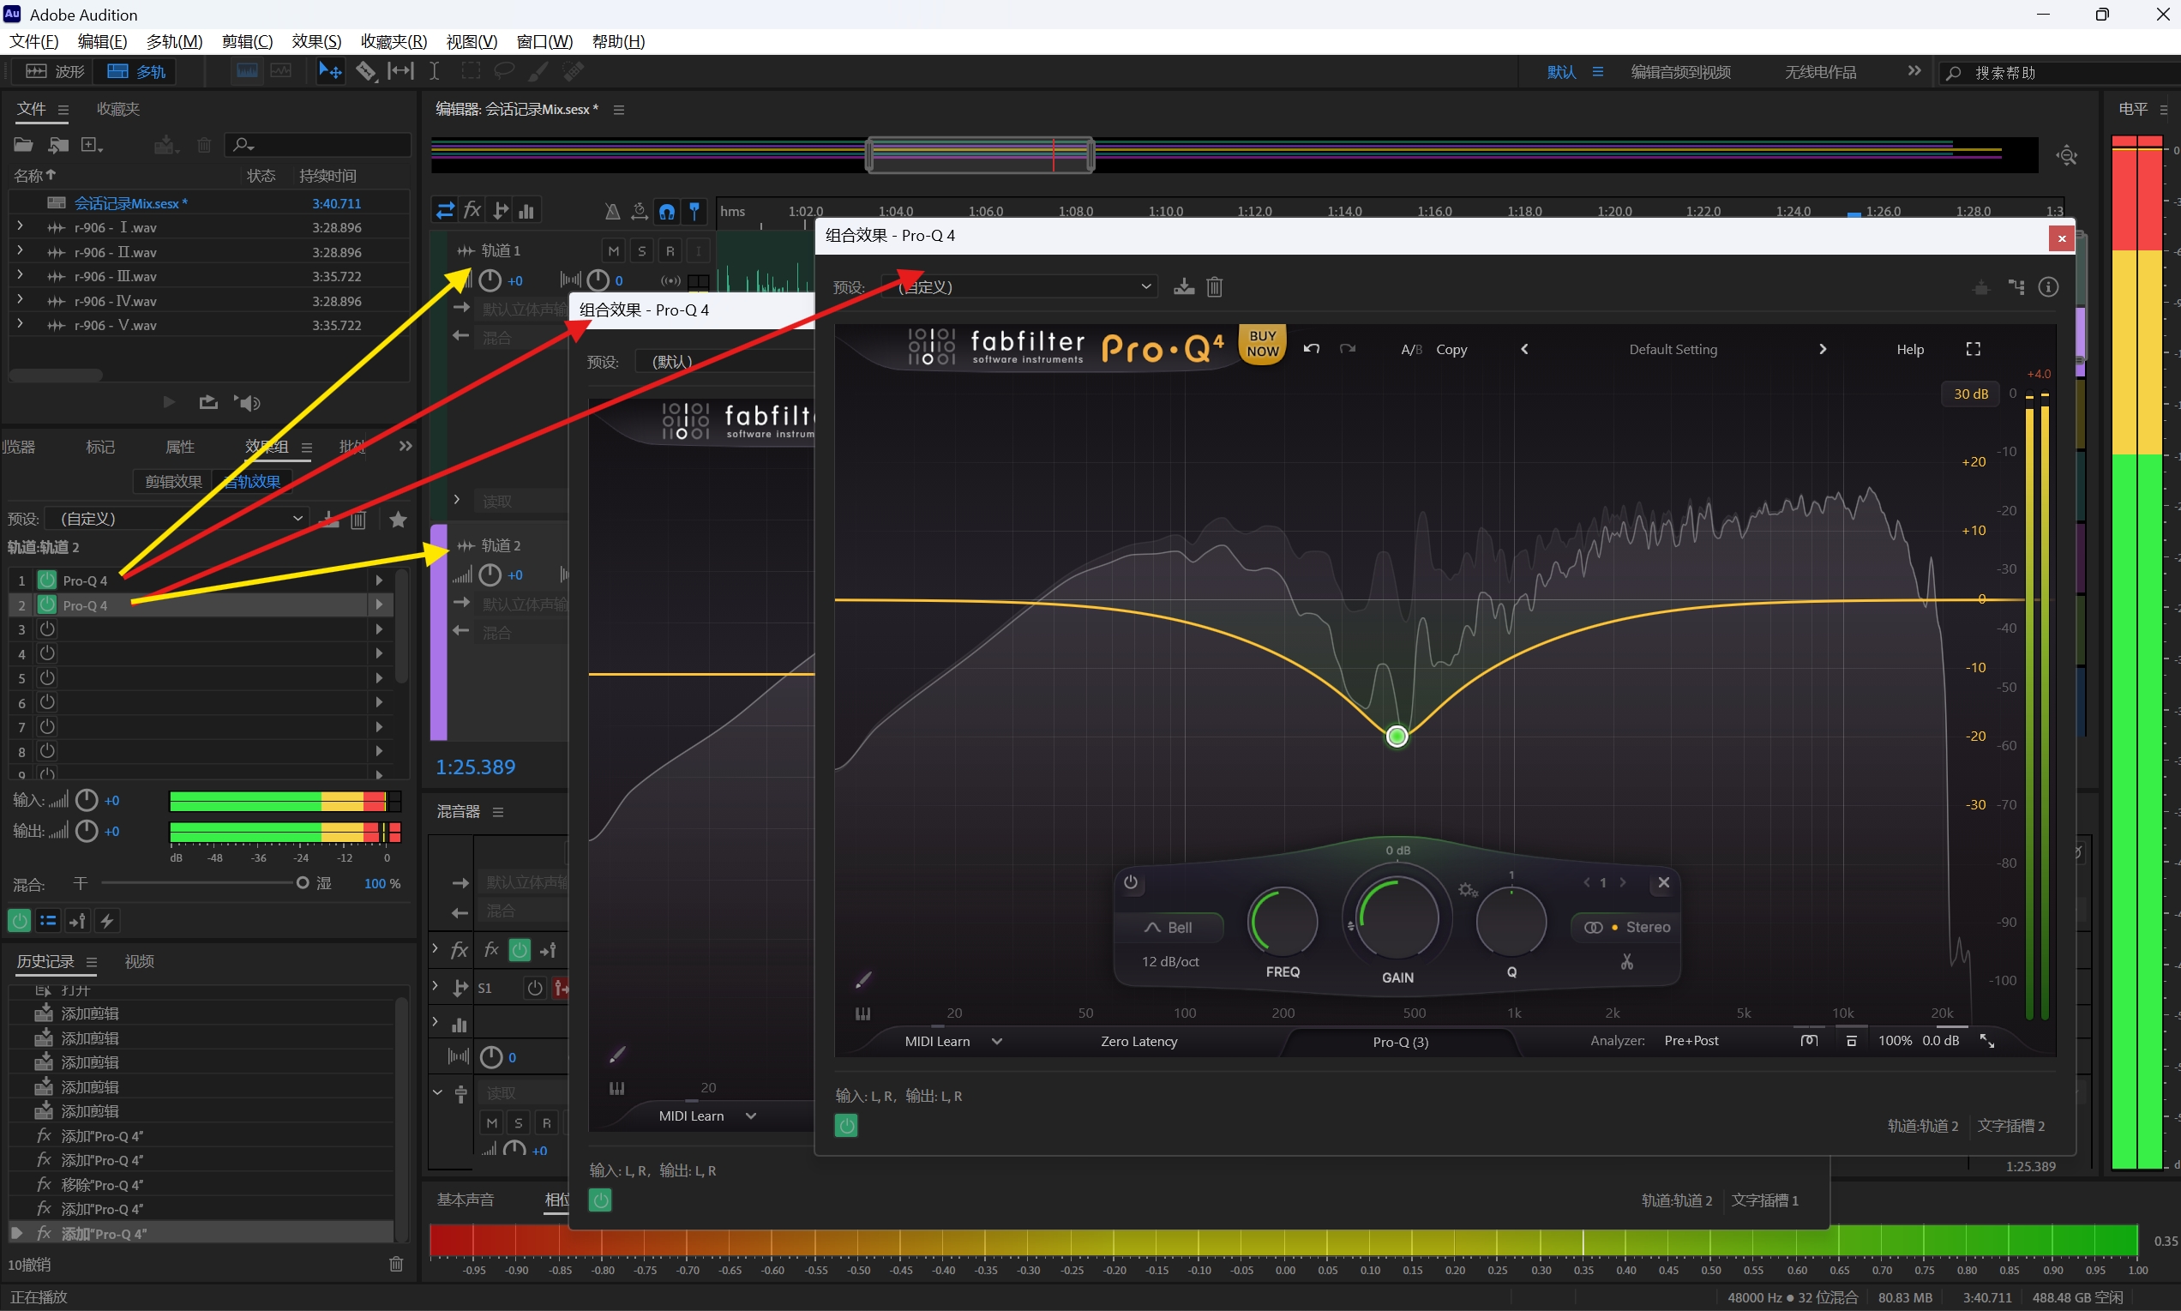Image resolution: width=2181 pixels, height=1311 pixels.
Task: Open slot 3 effect menu arrow
Action: [x=379, y=630]
